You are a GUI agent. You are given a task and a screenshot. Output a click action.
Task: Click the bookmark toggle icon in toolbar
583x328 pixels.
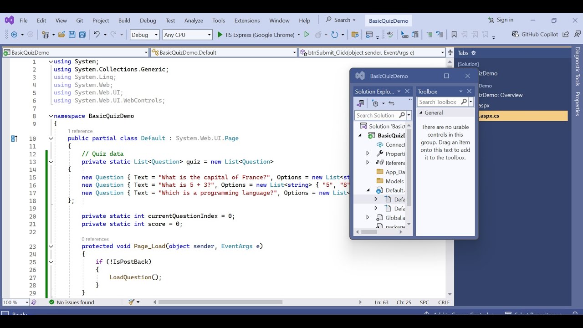[x=454, y=35]
